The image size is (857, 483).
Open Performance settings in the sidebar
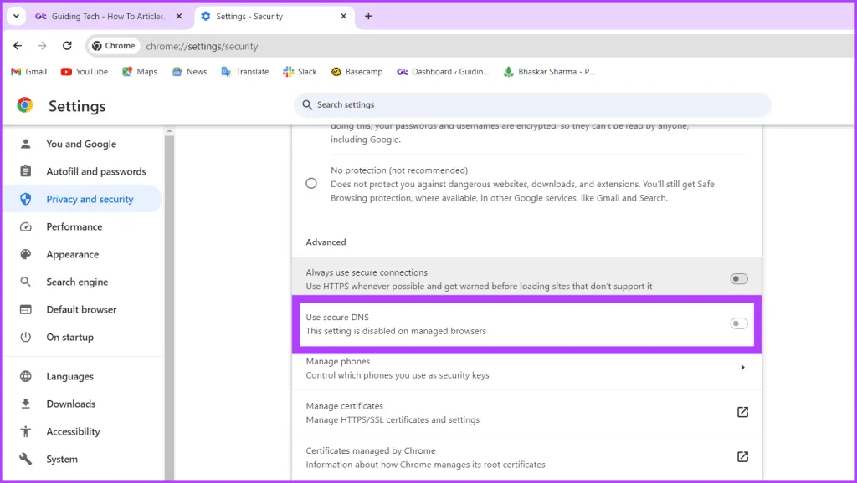pyautogui.click(x=74, y=226)
